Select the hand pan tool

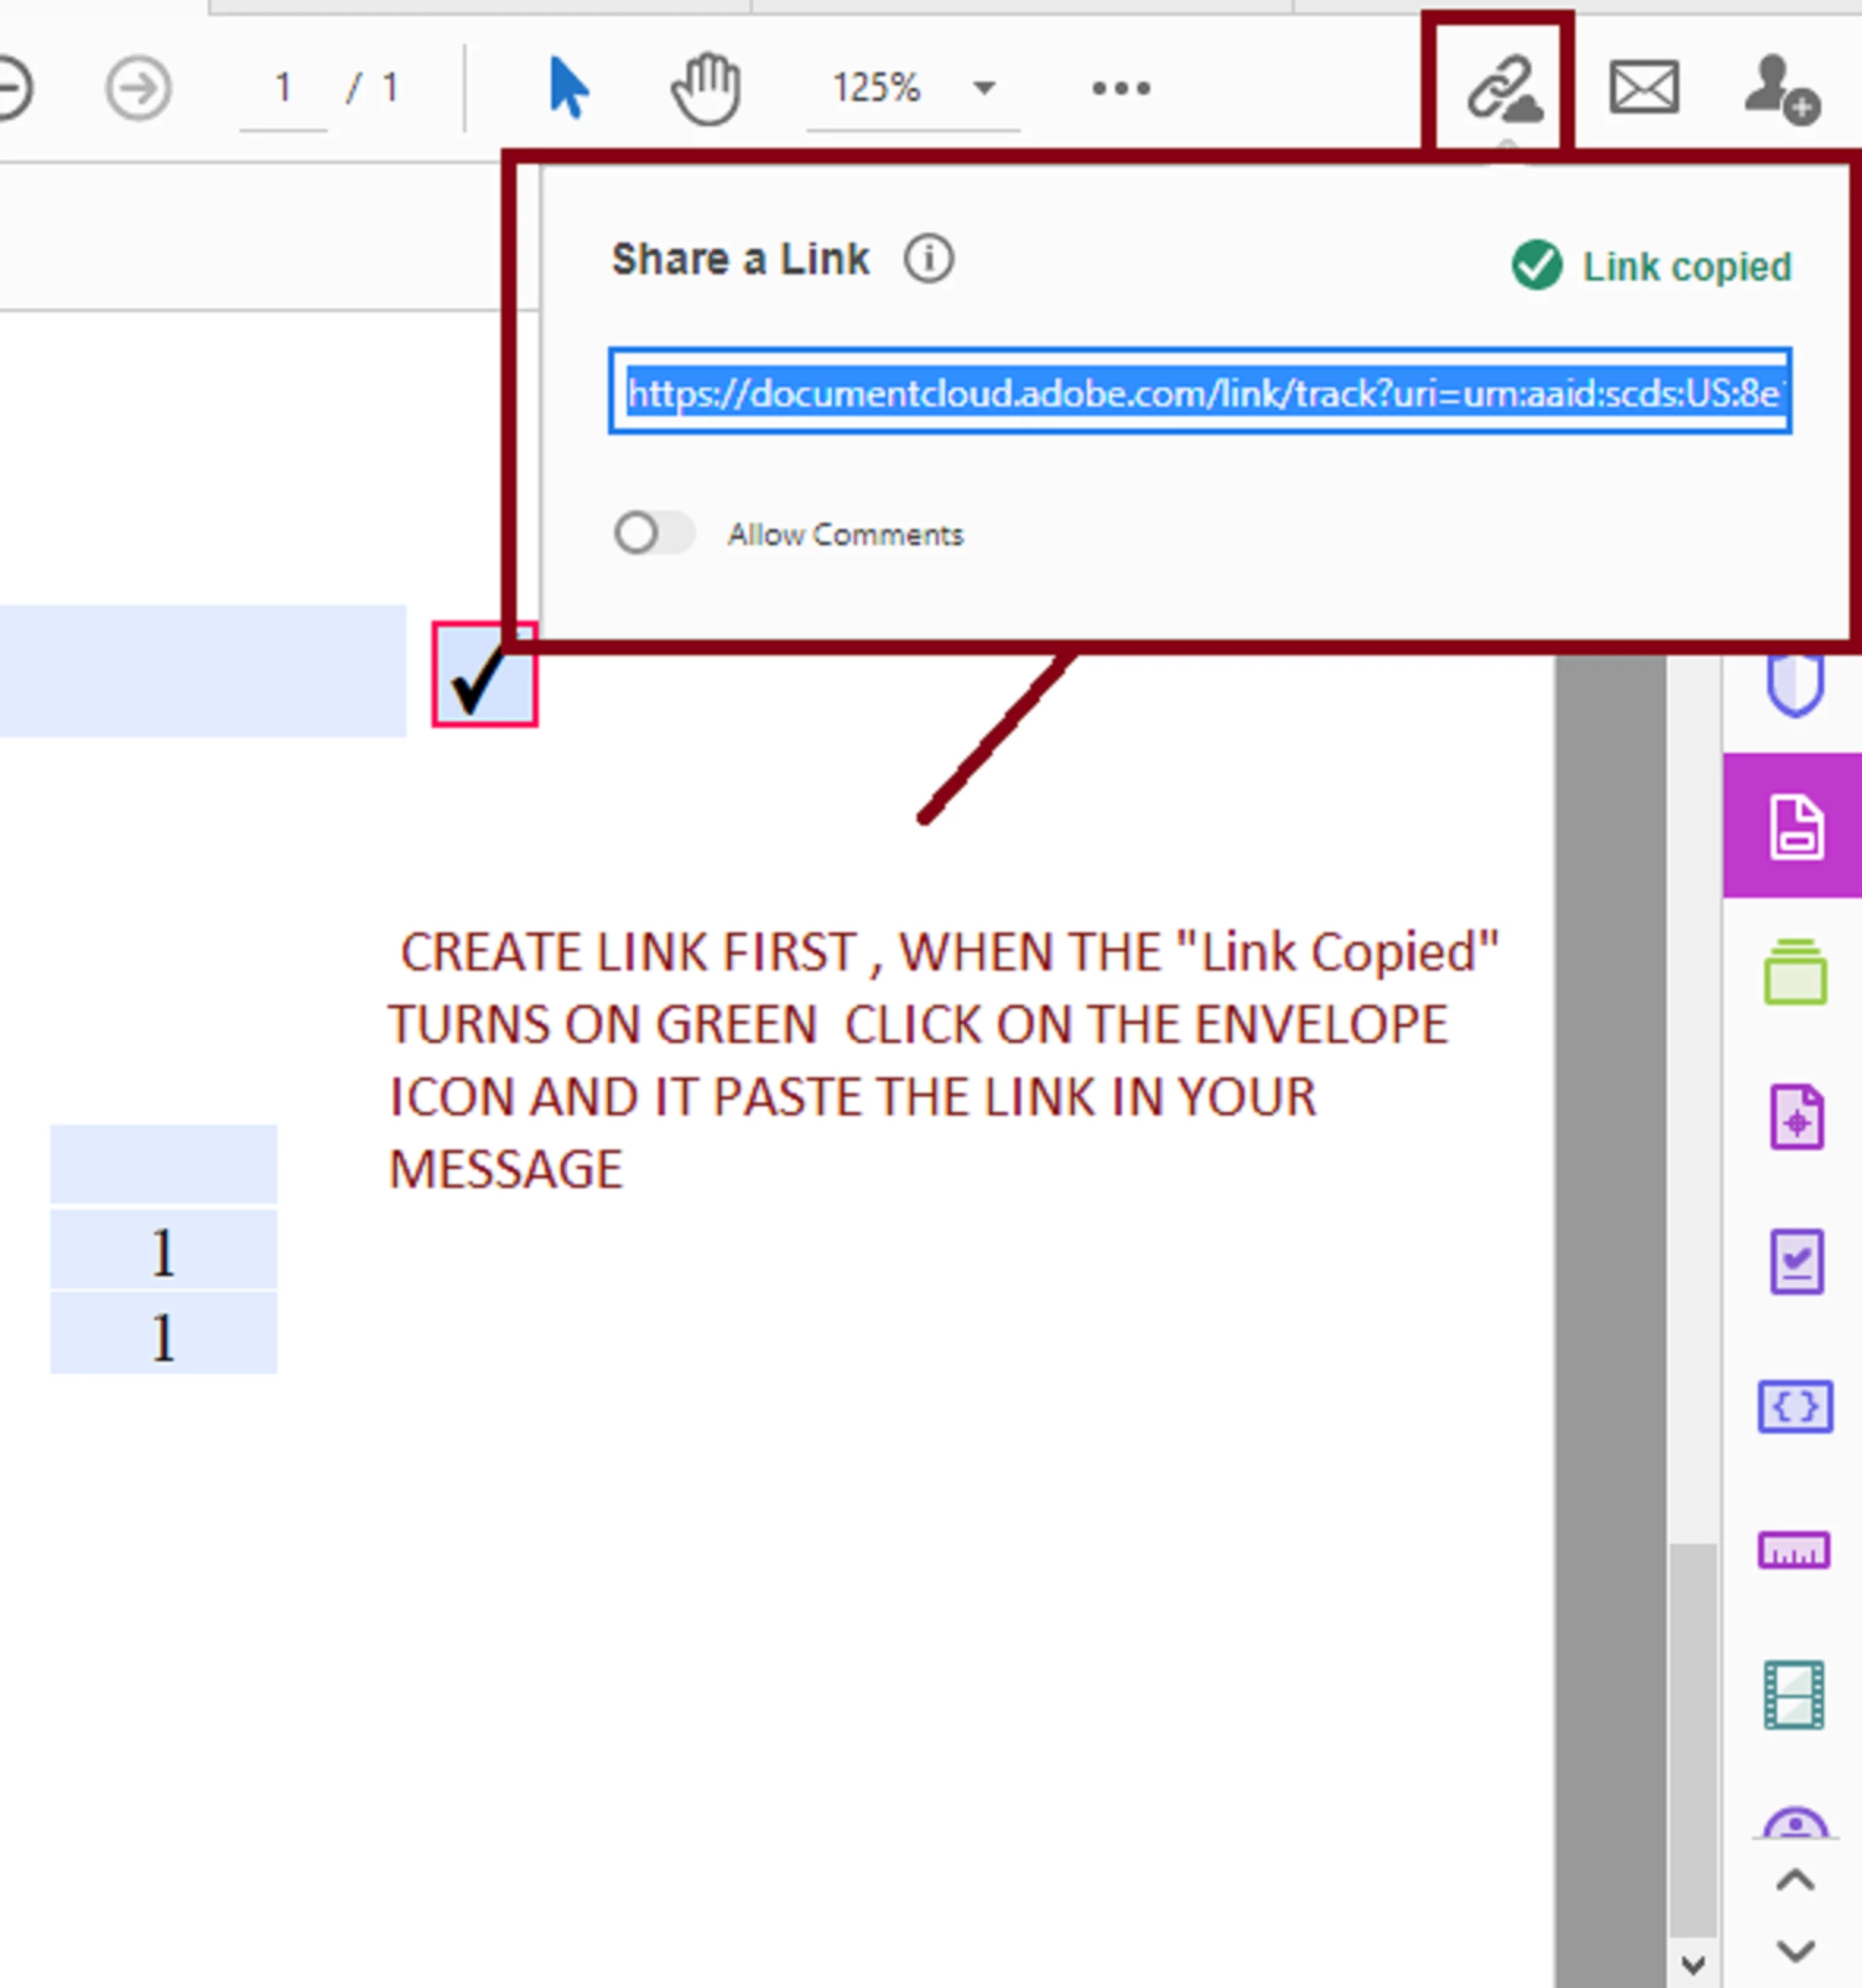(706, 89)
